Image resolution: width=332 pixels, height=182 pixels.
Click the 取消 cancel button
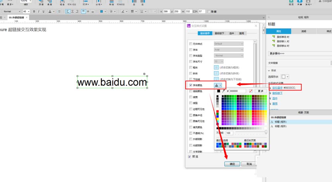coord(249,164)
